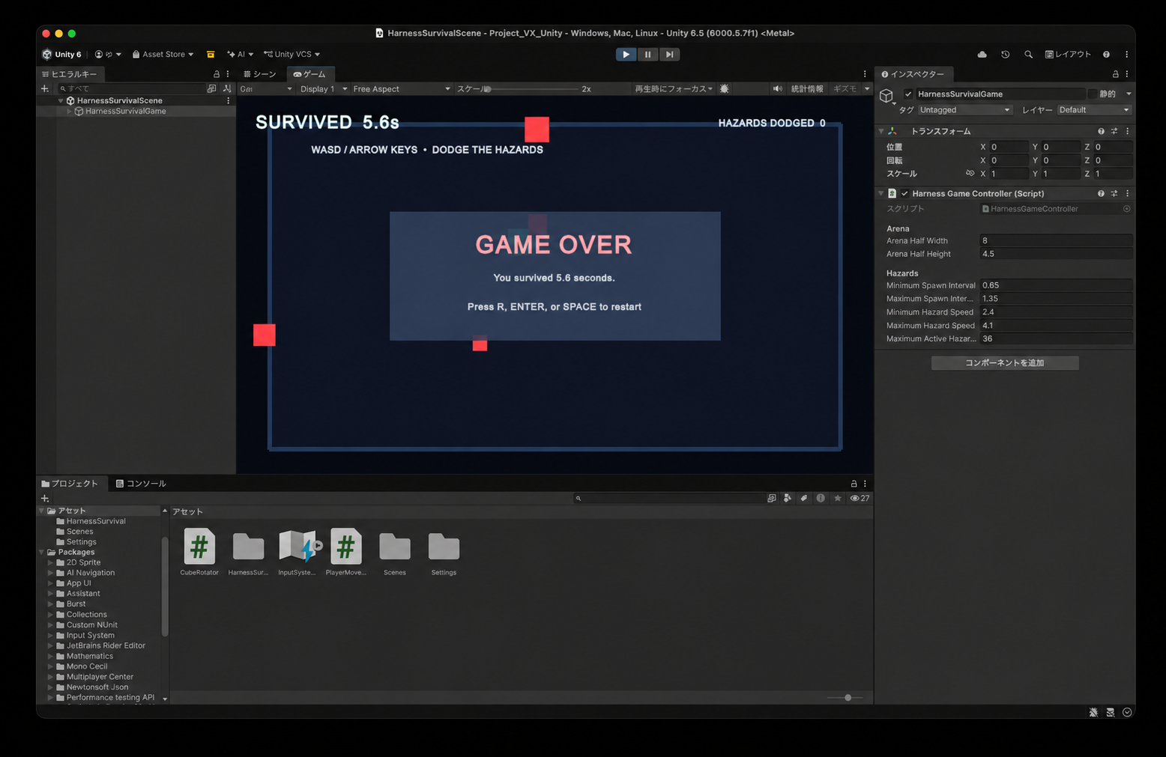Image resolution: width=1166 pixels, height=757 pixels.
Task: Disable the Harness Game Controller script checkbox
Action: 904,193
